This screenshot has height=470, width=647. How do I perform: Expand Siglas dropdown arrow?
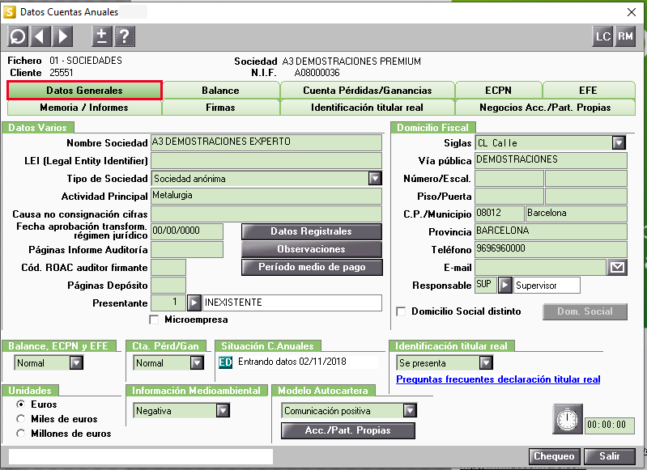pyautogui.click(x=619, y=143)
